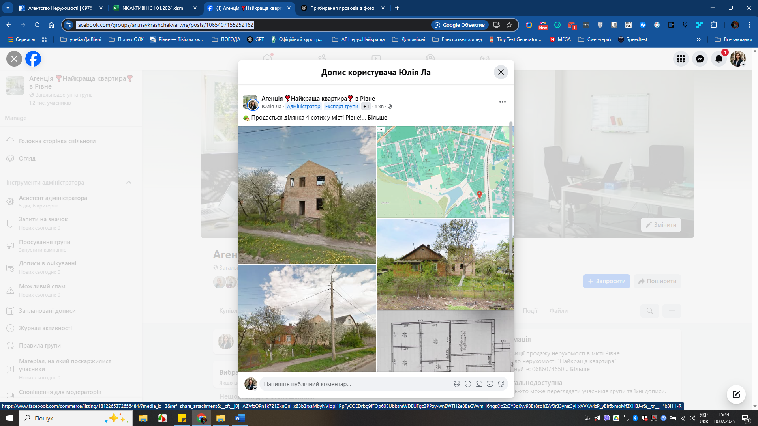Click the emoji icon in comment box
This screenshot has height=426, width=758.
468,384
